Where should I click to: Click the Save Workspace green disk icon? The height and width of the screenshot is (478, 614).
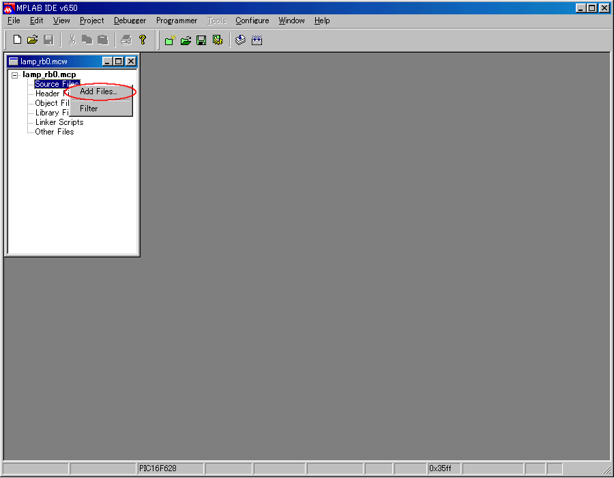tap(201, 40)
